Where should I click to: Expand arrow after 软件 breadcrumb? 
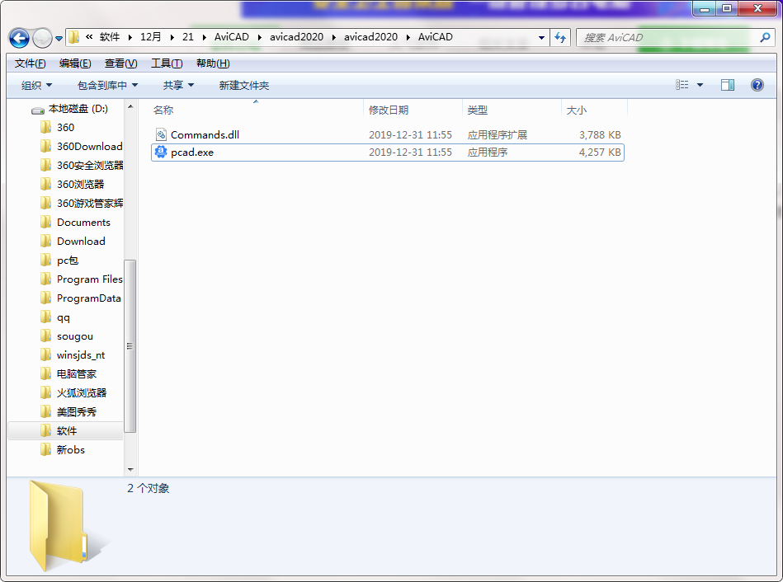coord(130,37)
